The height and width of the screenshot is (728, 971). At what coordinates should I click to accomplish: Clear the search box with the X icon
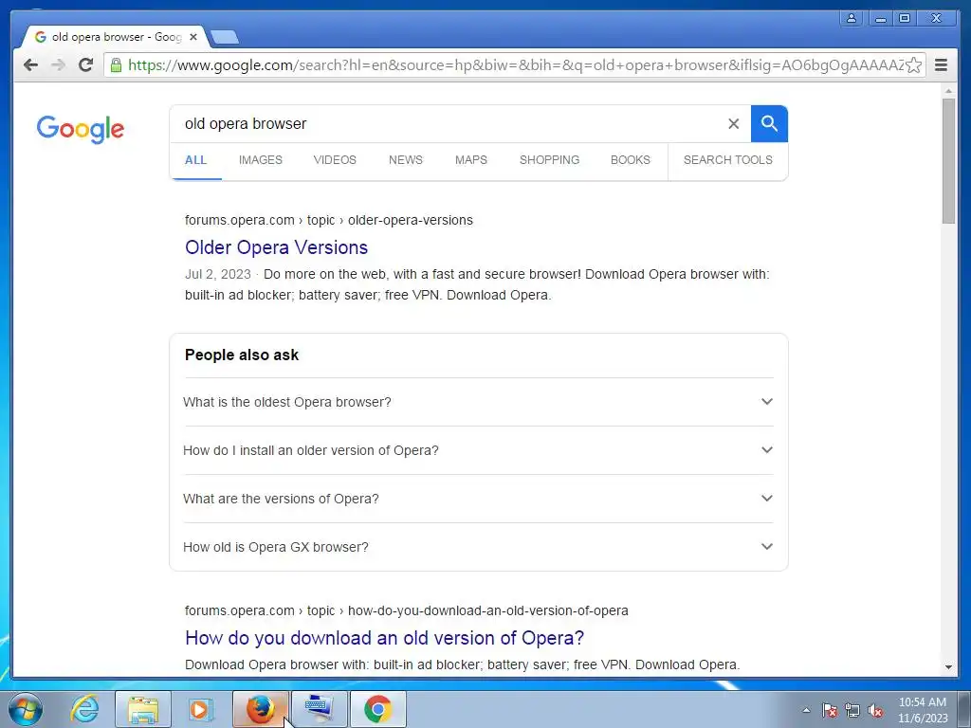coord(733,124)
